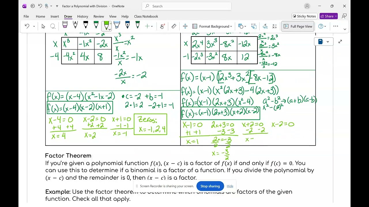Image resolution: width=369 pixels, height=207 pixels.
Task: Click the purple Share button
Action: click(328, 16)
